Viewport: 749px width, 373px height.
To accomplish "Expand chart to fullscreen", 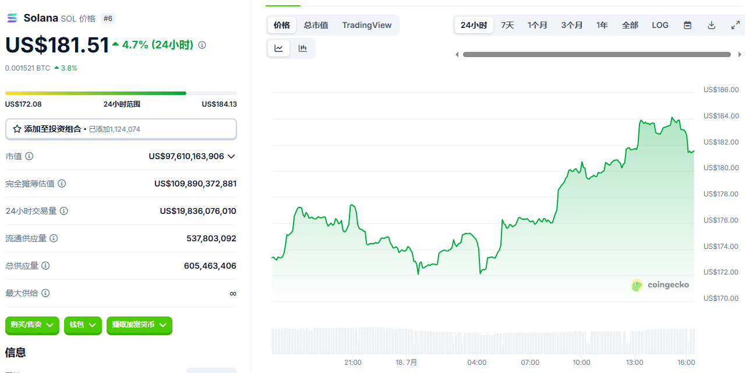I will (735, 25).
